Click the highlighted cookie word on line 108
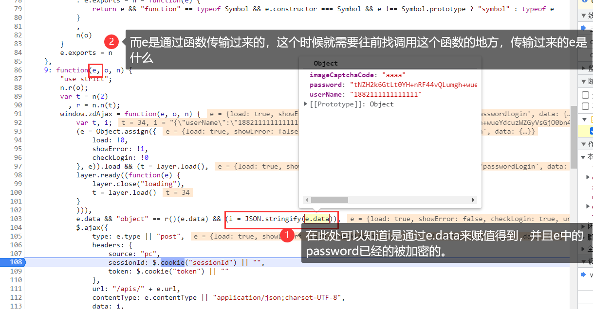593x309 pixels. [173, 262]
